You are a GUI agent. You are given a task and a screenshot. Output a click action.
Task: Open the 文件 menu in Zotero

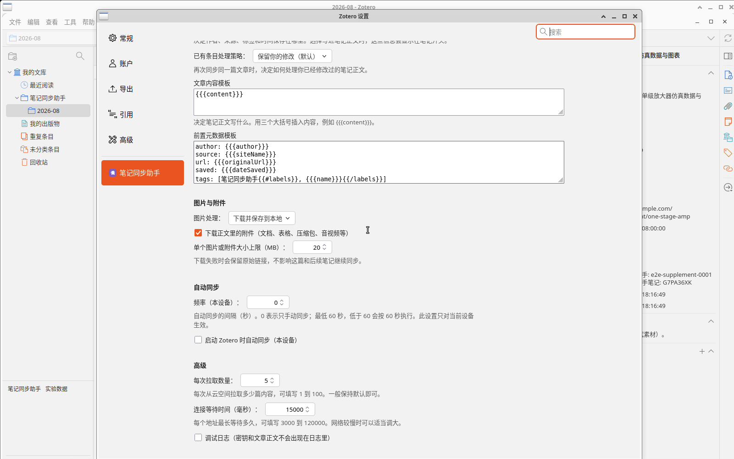point(15,22)
